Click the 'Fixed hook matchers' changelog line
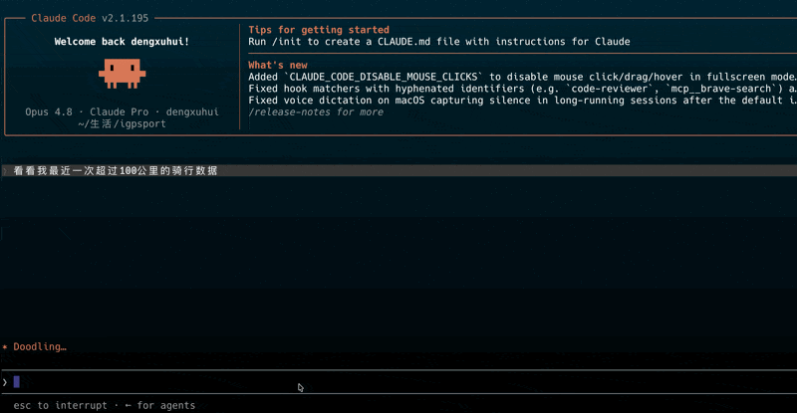The image size is (797, 413). (x=522, y=89)
